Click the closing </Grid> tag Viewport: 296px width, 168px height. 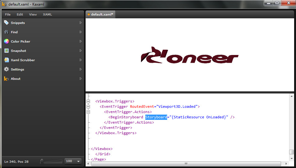103,154
